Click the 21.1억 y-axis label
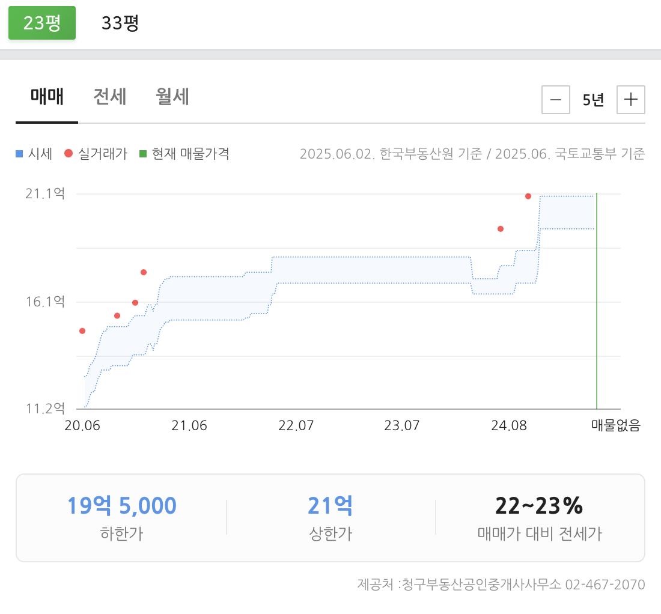 coord(45,193)
